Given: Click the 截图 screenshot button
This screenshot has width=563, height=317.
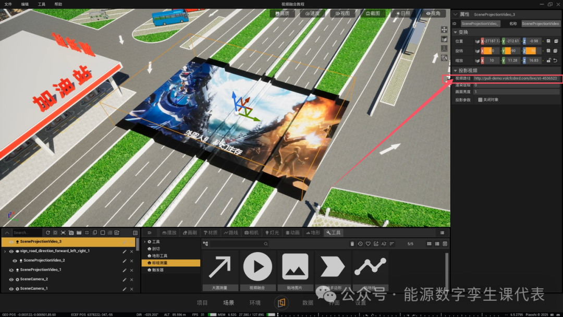Looking at the screenshot, I should point(373,13).
